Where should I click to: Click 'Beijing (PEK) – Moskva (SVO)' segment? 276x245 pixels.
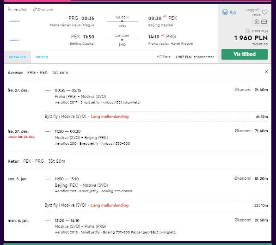click(x=81, y=185)
